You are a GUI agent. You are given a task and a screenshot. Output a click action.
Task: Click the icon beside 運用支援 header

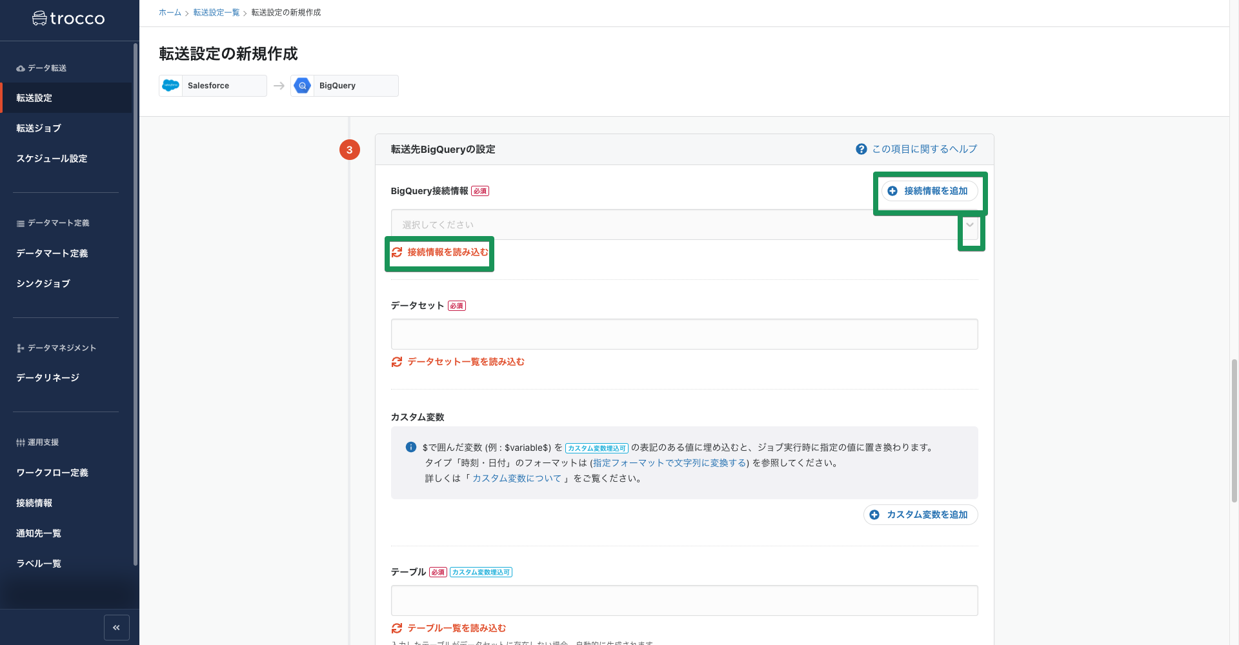pos(21,442)
